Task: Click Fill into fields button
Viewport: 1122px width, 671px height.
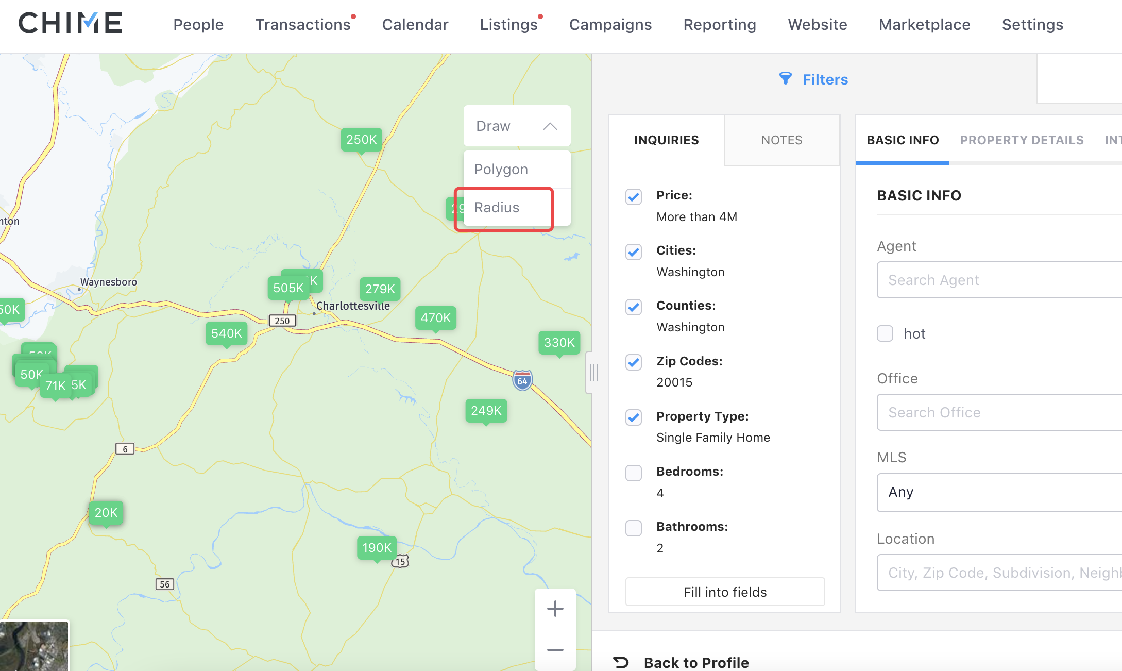Action: point(725,592)
